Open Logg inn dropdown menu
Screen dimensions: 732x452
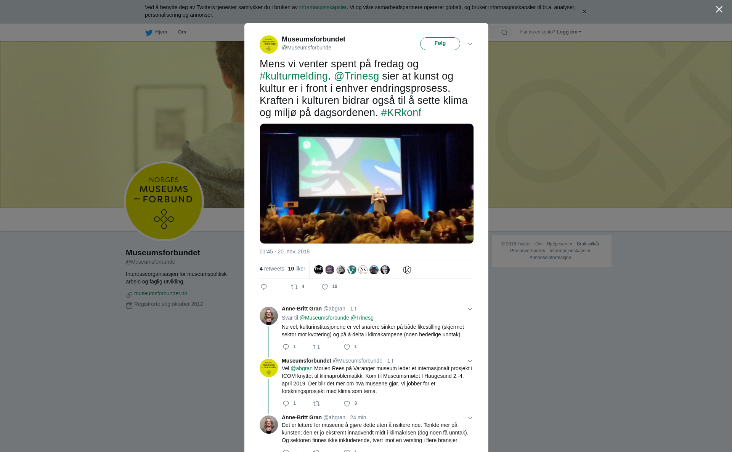click(x=568, y=32)
